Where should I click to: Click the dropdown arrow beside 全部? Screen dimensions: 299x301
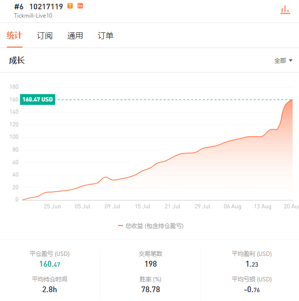pyautogui.click(x=291, y=61)
